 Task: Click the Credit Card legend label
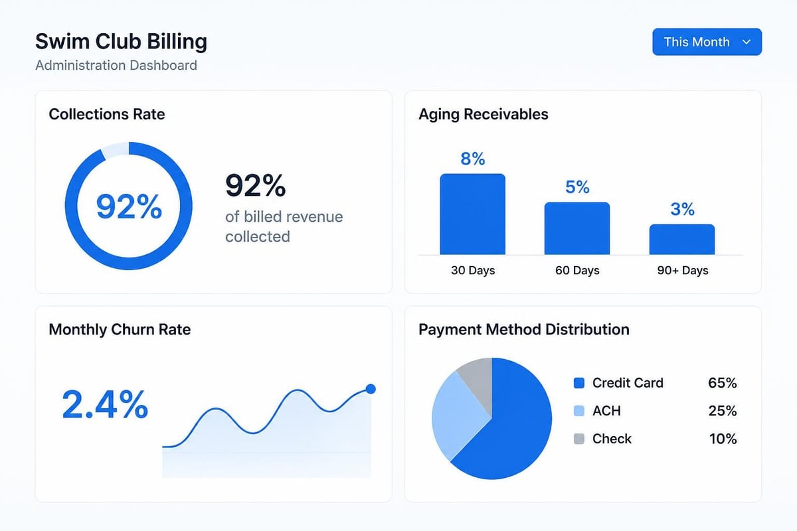[x=628, y=383]
